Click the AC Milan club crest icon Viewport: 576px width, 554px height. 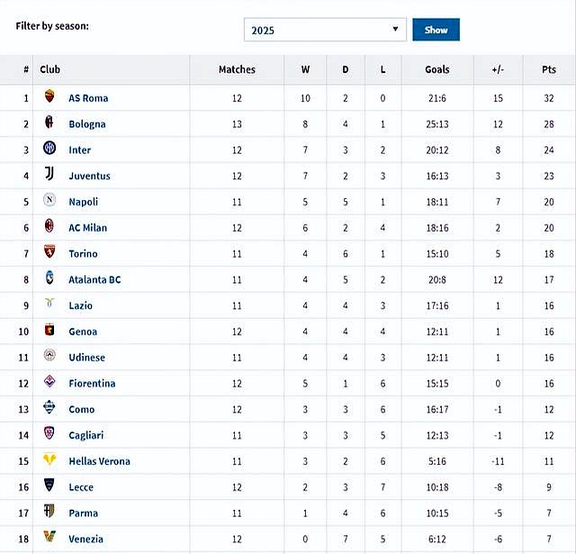[49, 227]
